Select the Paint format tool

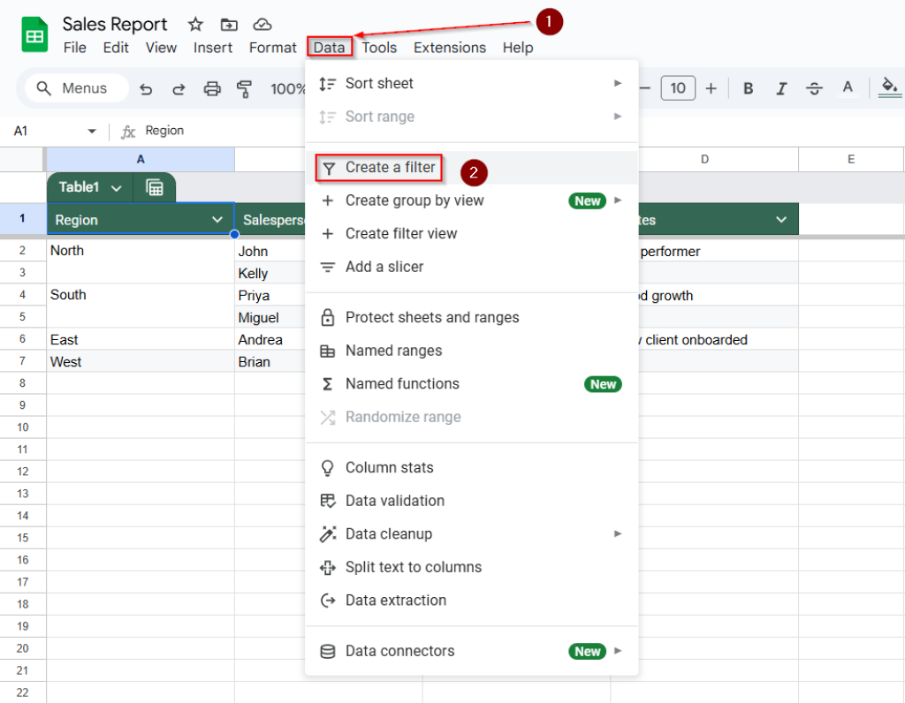(245, 88)
